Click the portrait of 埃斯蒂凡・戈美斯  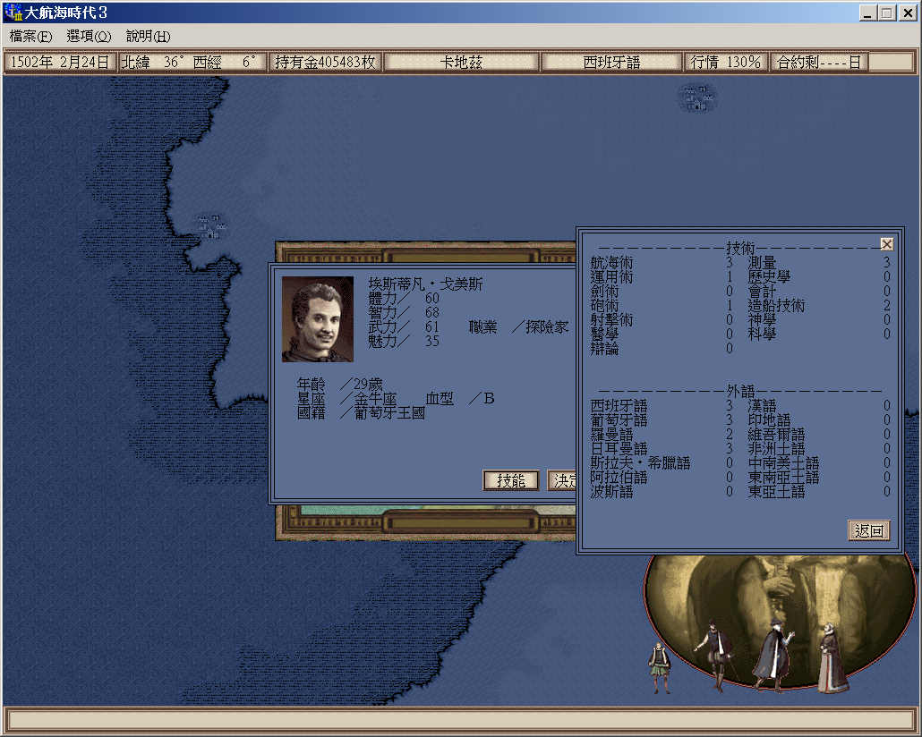click(318, 318)
